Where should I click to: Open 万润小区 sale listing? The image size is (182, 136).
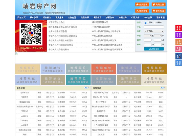coord(25,116)
